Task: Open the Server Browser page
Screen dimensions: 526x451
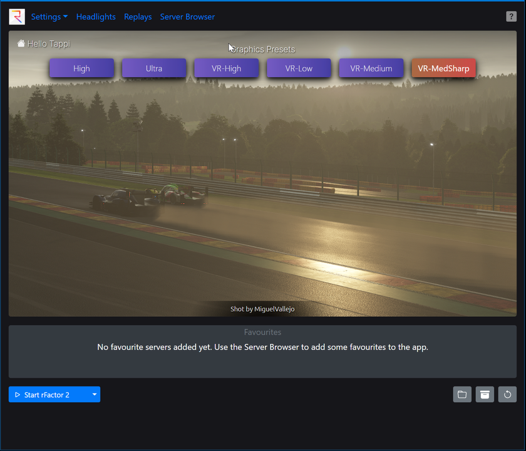Action: click(187, 17)
